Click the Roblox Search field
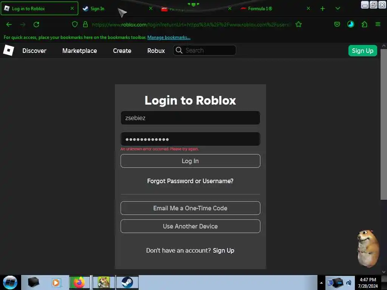Image resolution: width=387 pixels, height=290 pixels. (204, 50)
